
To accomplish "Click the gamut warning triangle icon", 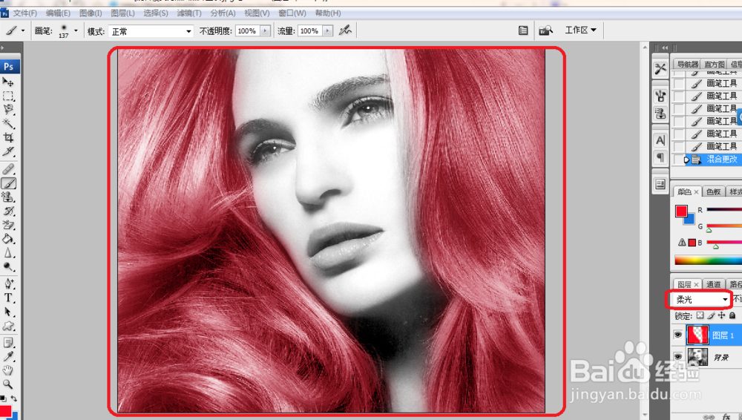I will coord(682,243).
